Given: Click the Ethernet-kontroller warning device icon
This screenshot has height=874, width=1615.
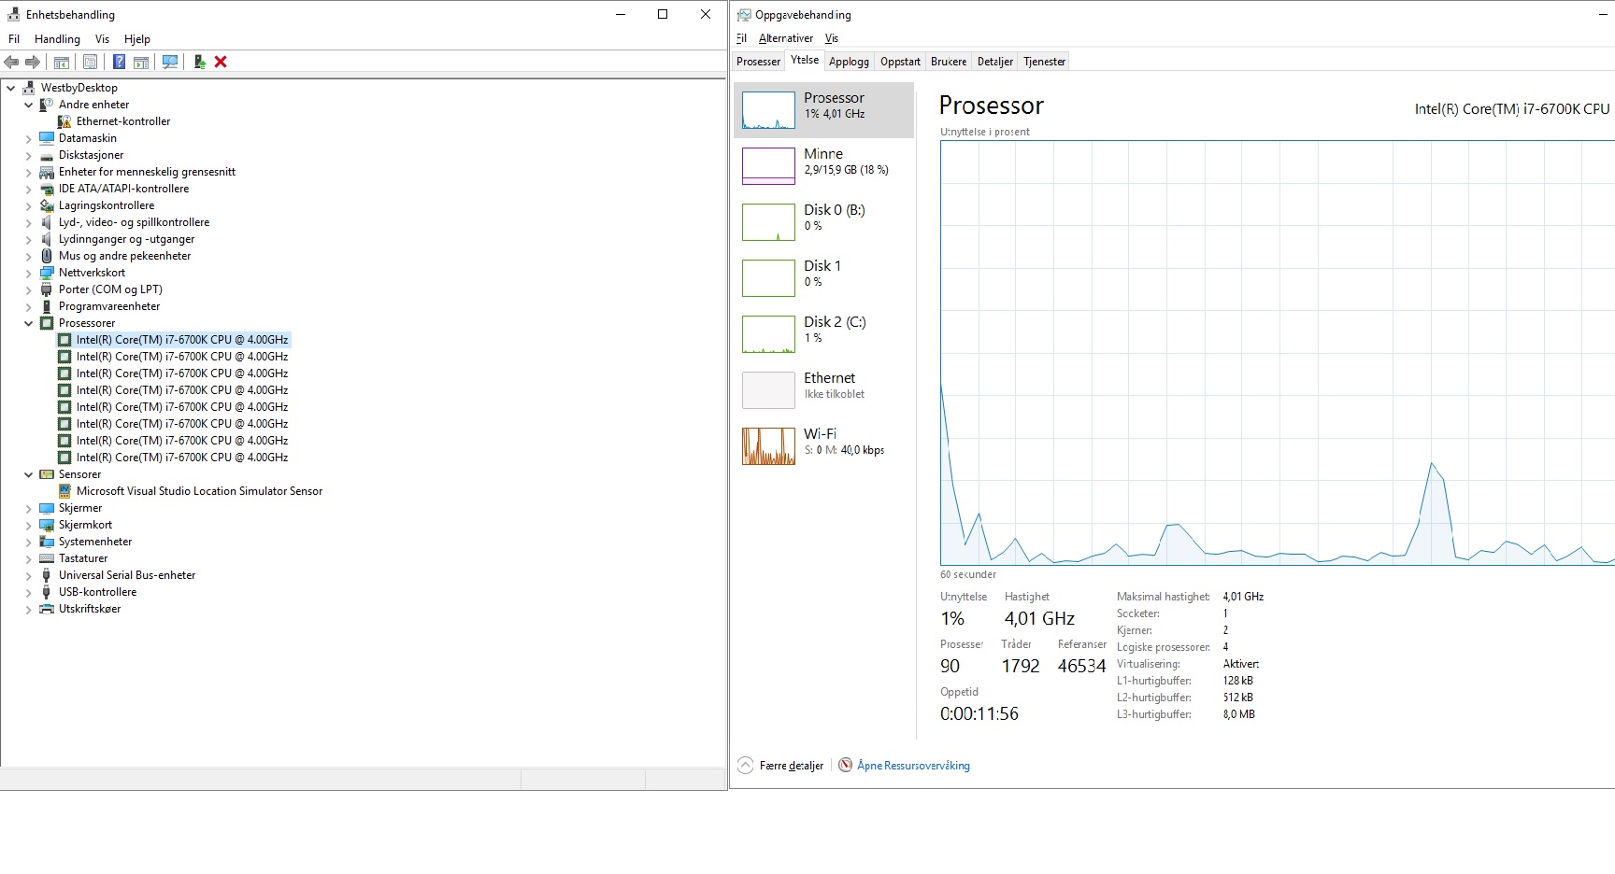Looking at the screenshot, I should point(64,121).
